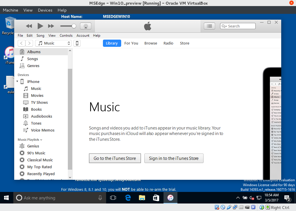Viewport: 296px width, 211px height.
Task: Click Go to the iTunes Store button
Action: point(115,158)
